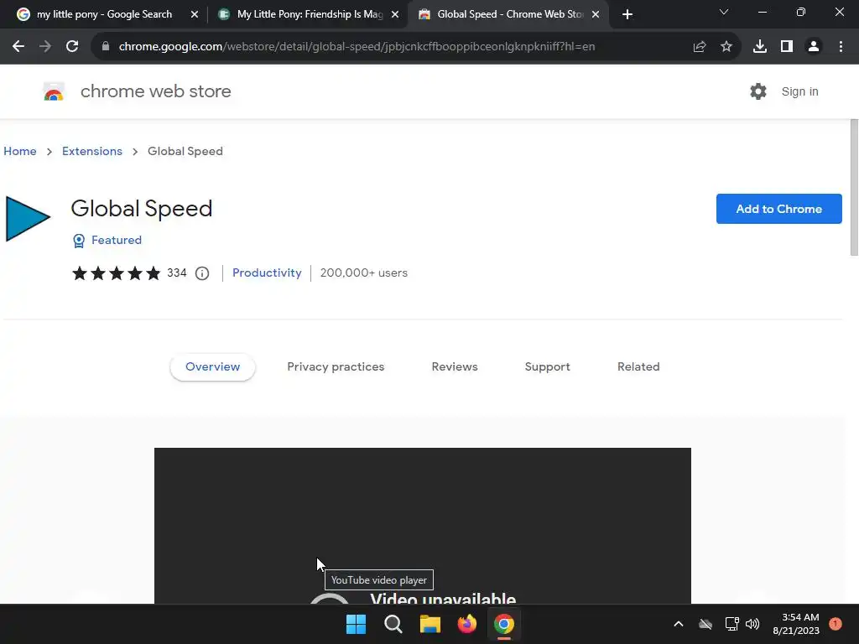This screenshot has height=644, width=859.
Task: Show hidden system tray icons
Action: tap(678, 624)
